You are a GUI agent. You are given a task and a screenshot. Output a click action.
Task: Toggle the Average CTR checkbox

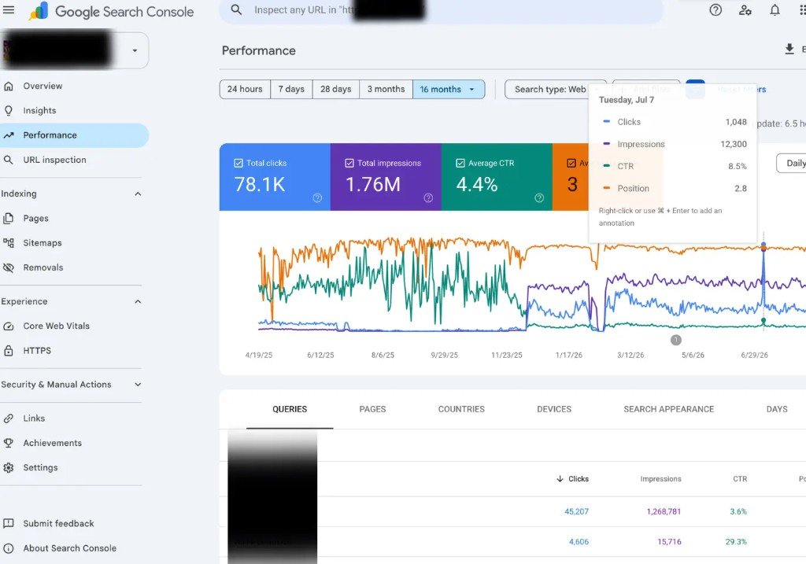tap(460, 163)
